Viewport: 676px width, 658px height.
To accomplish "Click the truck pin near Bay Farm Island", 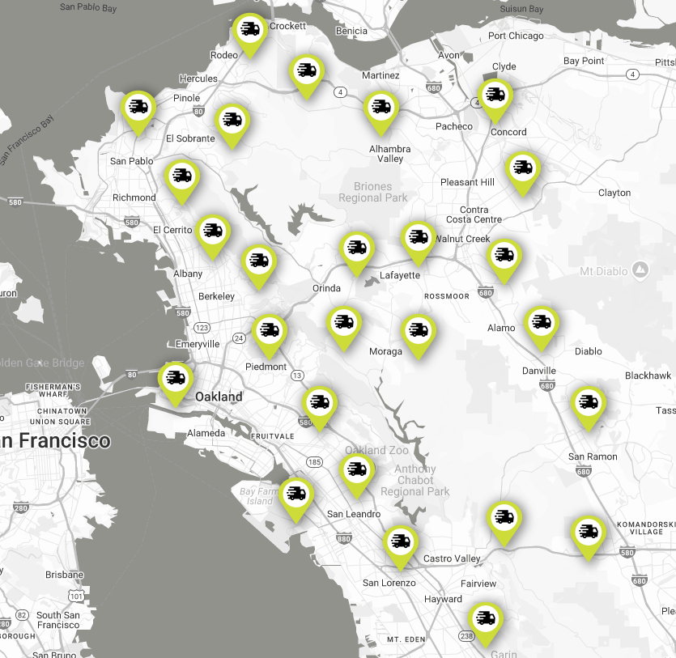I will (x=295, y=495).
